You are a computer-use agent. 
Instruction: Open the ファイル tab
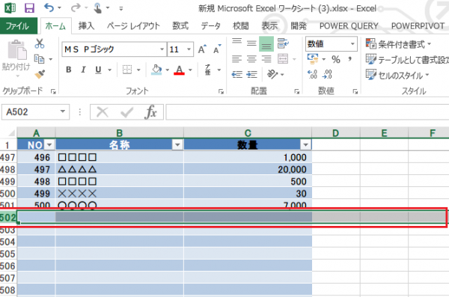tap(18, 26)
